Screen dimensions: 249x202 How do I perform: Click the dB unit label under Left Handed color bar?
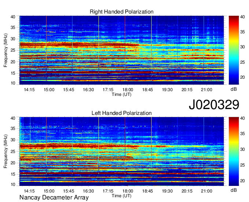click(x=234, y=190)
